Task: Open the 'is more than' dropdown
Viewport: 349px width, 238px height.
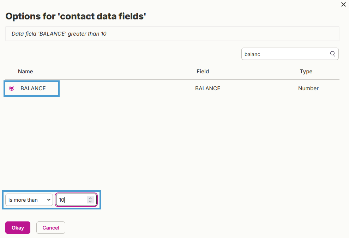Action: pos(29,200)
